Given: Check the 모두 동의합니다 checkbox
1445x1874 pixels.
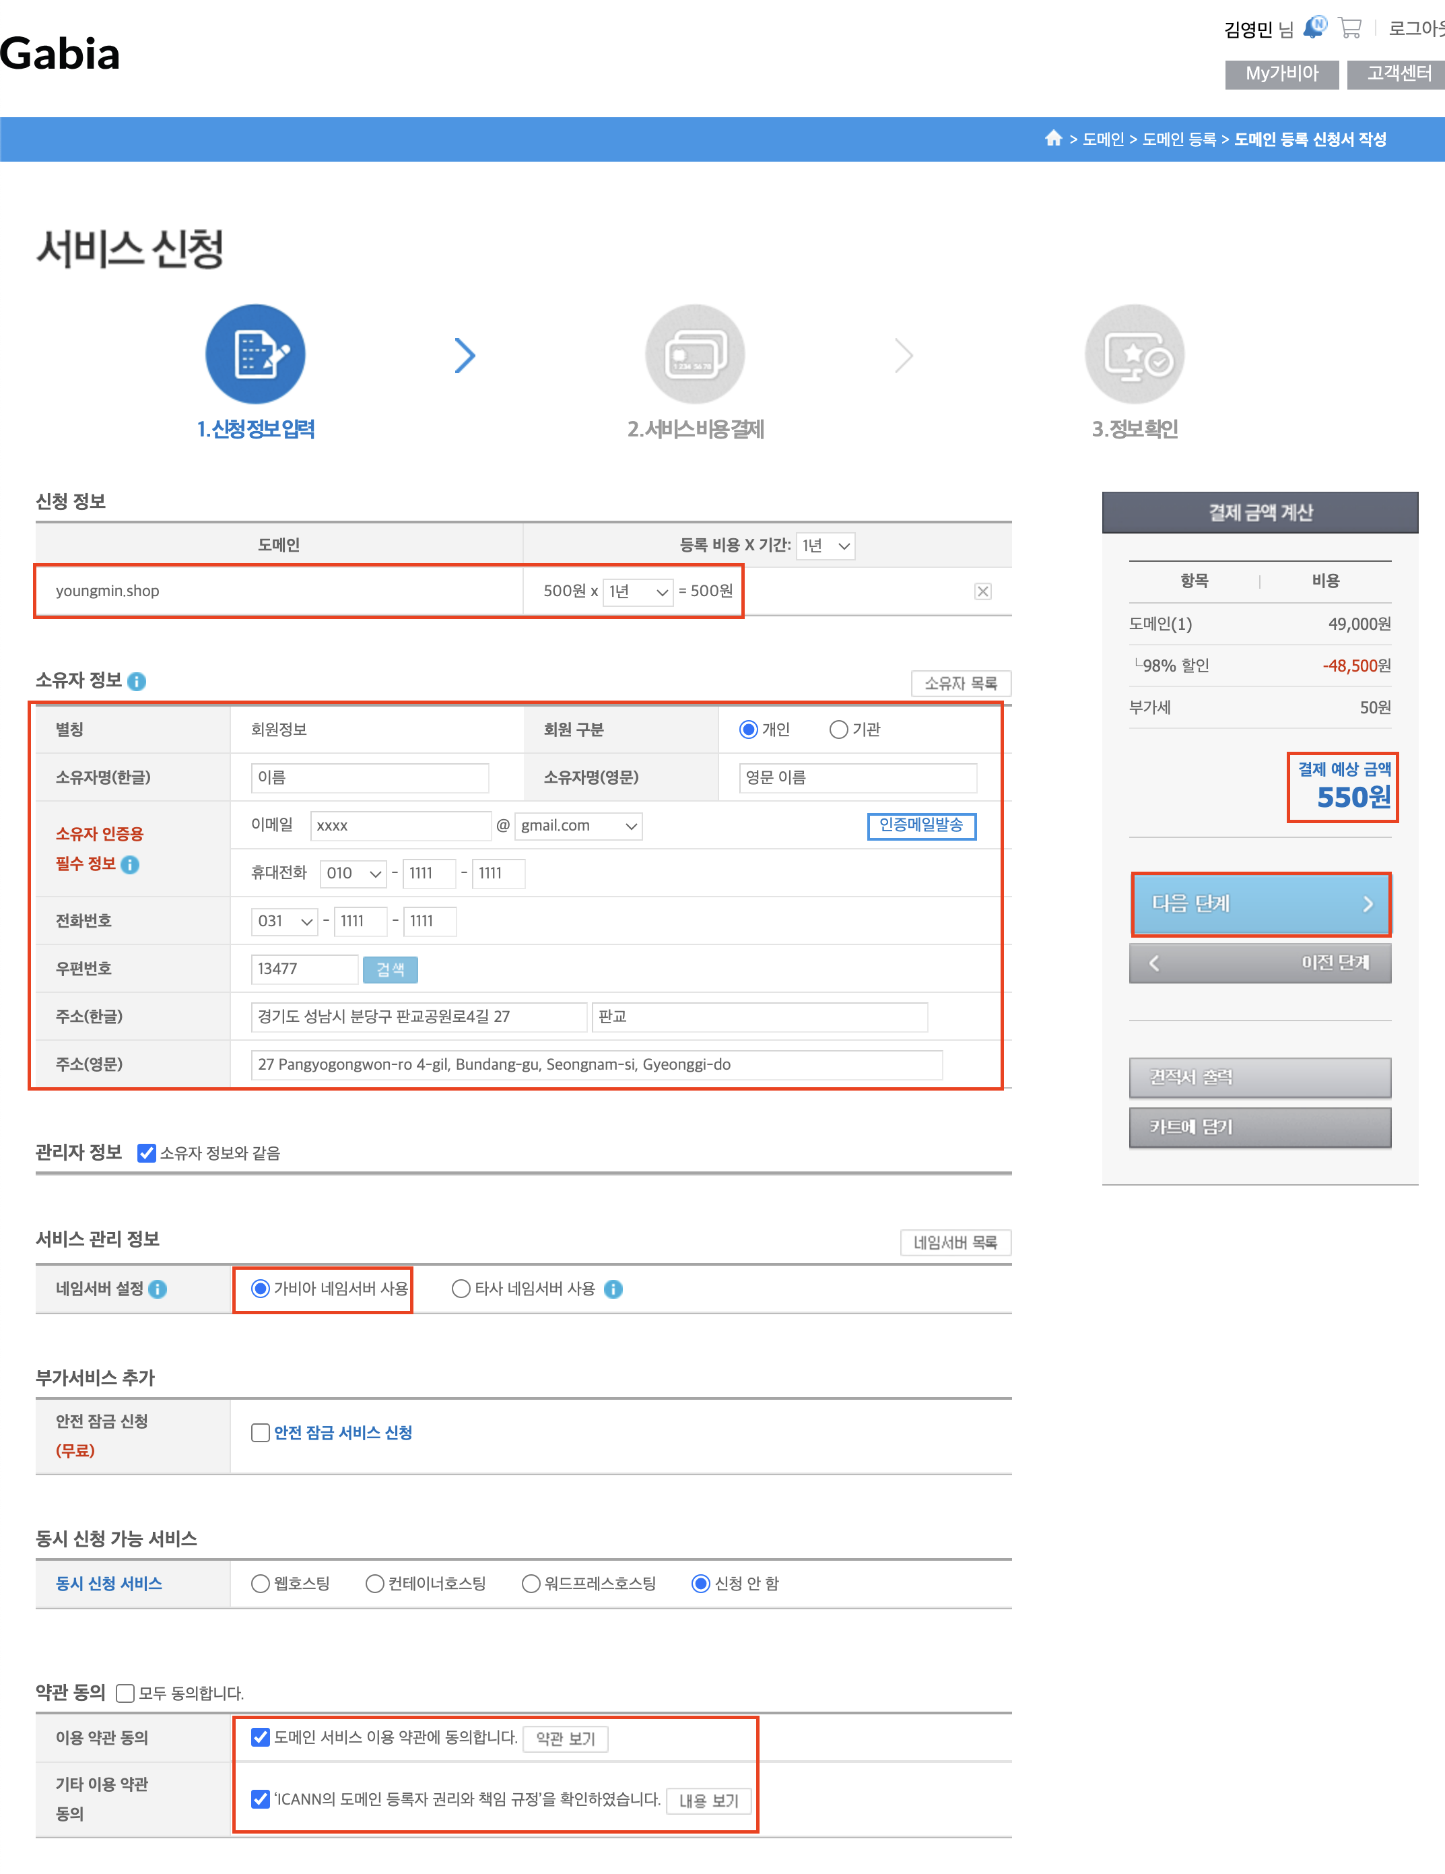Looking at the screenshot, I should tap(125, 1693).
